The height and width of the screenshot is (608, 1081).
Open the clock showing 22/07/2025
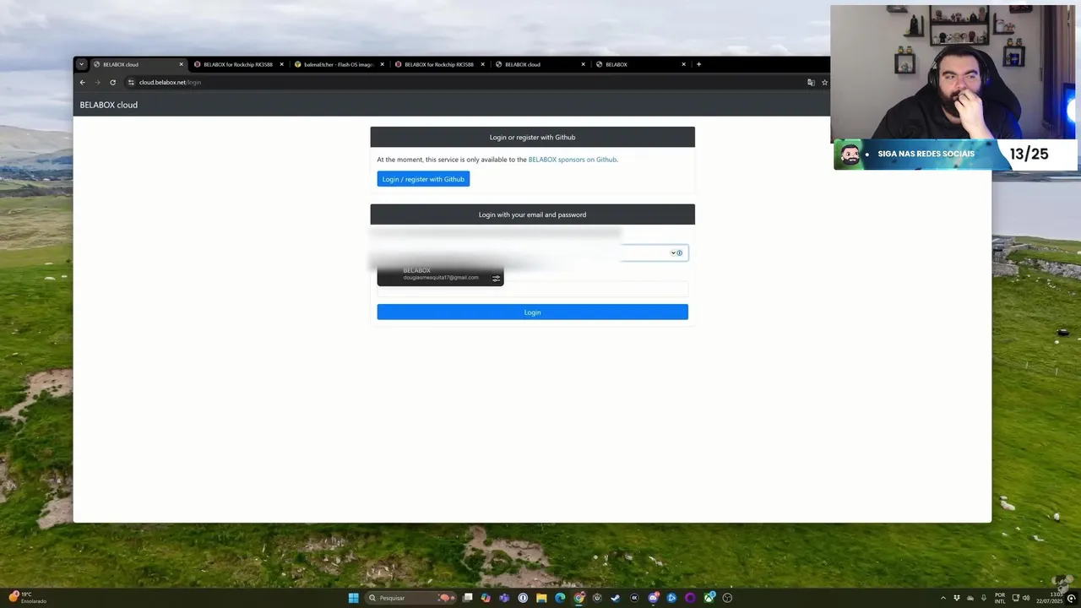[1049, 598]
